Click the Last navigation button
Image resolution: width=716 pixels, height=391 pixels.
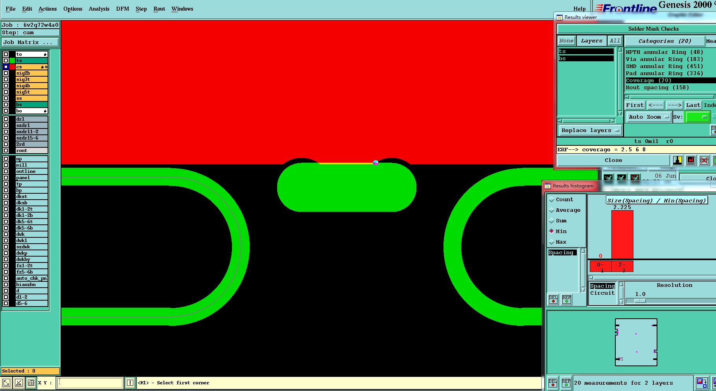coord(693,105)
